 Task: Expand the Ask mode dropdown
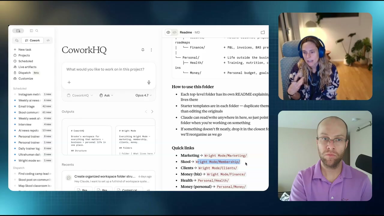(106, 95)
